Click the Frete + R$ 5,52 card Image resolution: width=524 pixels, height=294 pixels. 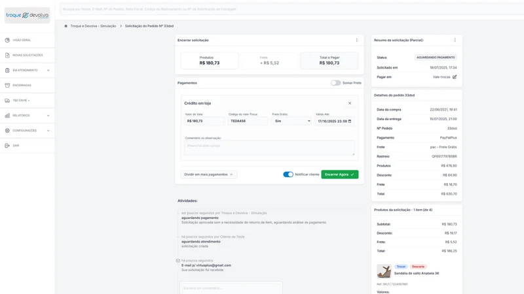[269, 61]
